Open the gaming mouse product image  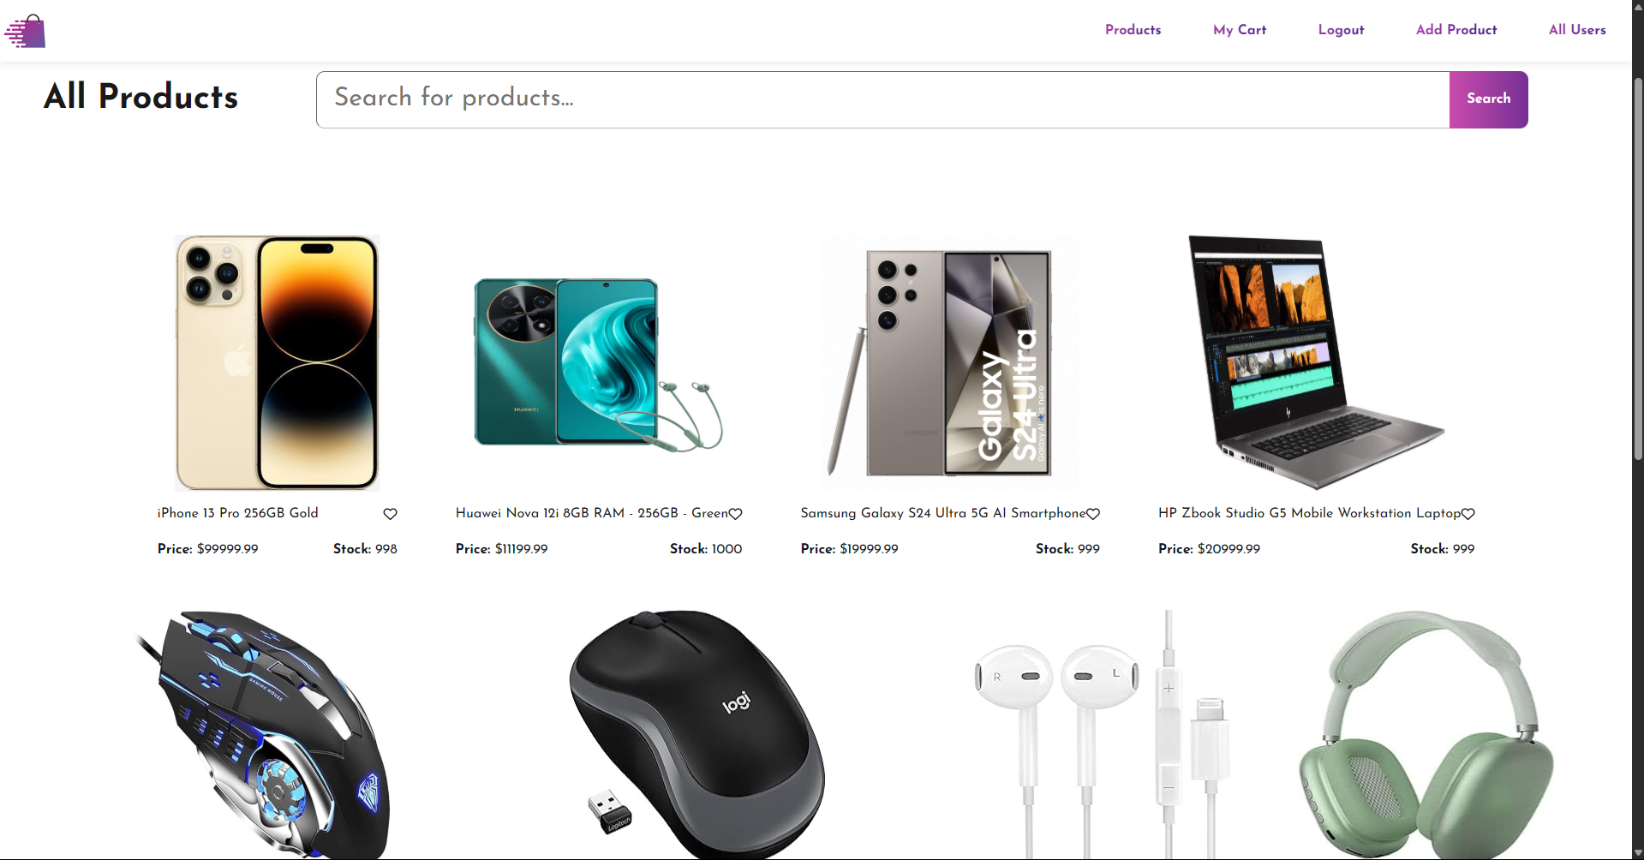coord(264,734)
